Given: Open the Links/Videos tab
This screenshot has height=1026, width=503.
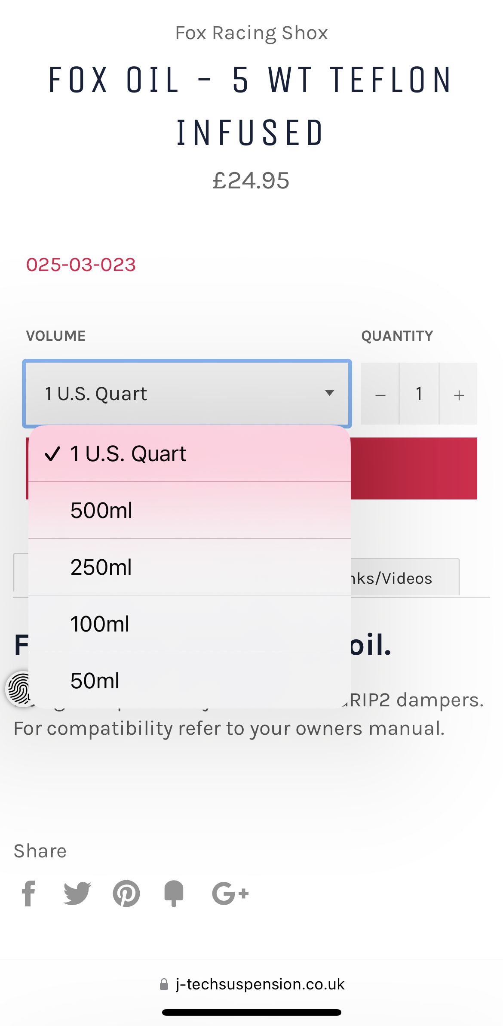Looking at the screenshot, I should click(405, 578).
